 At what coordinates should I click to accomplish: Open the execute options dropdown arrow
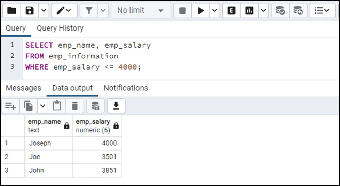(x=214, y=11)
